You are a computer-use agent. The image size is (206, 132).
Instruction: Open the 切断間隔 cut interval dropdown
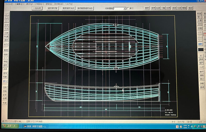pos(125,8)
